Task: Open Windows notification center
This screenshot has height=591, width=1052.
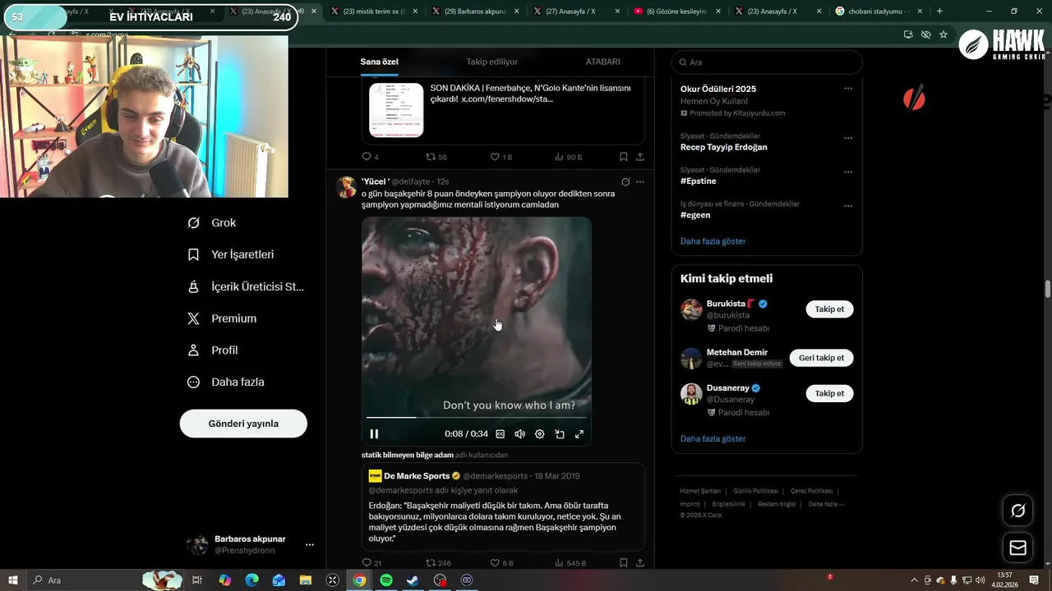Action: [x=1034, y=580]
